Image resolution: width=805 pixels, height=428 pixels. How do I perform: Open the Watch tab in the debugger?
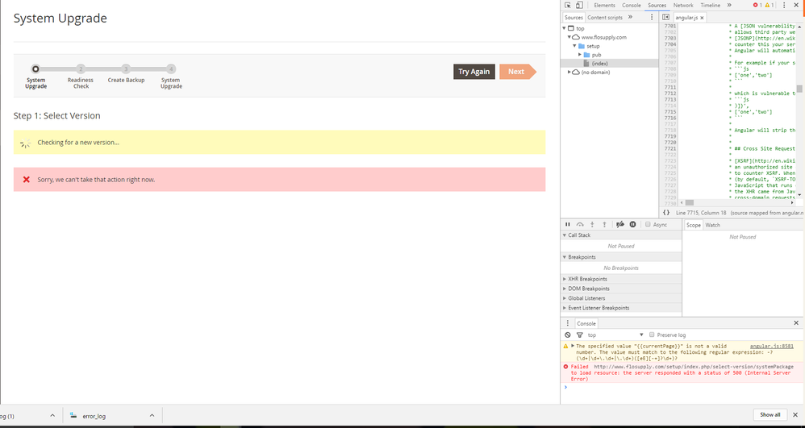click(713, 225)
